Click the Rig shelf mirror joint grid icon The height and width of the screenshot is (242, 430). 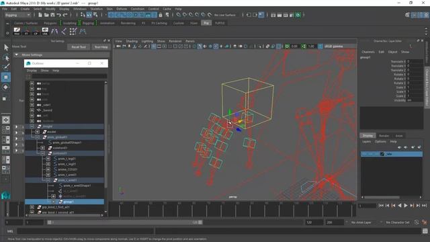pyautogui.click(x=73, y=32)
